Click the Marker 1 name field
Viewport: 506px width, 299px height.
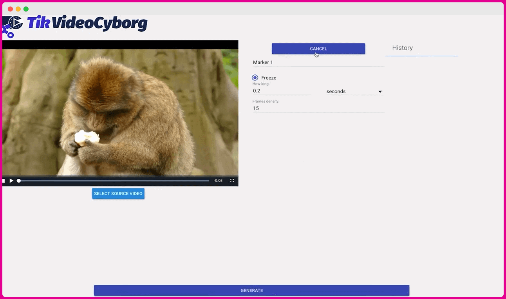click(x=318, y=62)
